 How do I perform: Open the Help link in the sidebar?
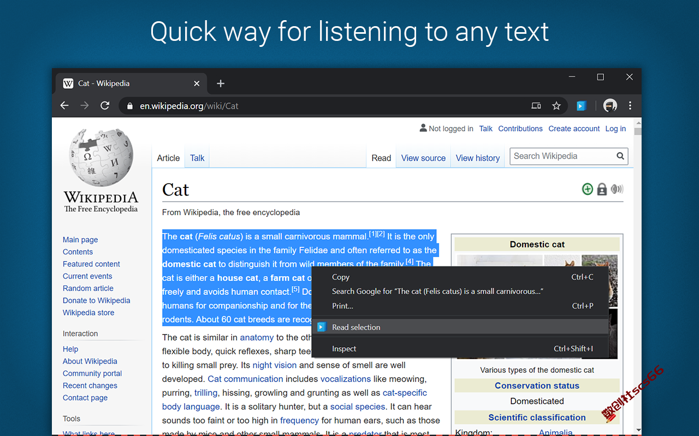tap(70, 349)
